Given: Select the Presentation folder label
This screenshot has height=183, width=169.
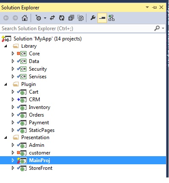Looking at the screenshot, I should (x=35, y=137).
